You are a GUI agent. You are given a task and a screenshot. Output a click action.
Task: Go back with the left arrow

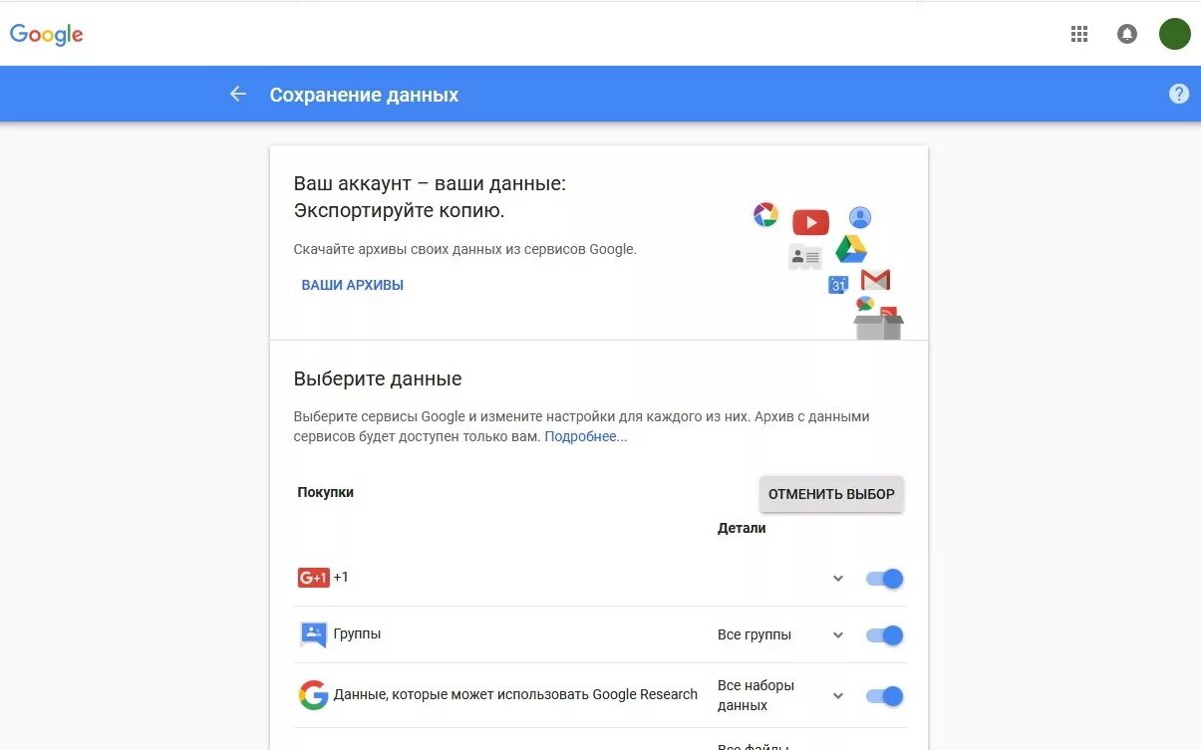click(x=237, y=94)
